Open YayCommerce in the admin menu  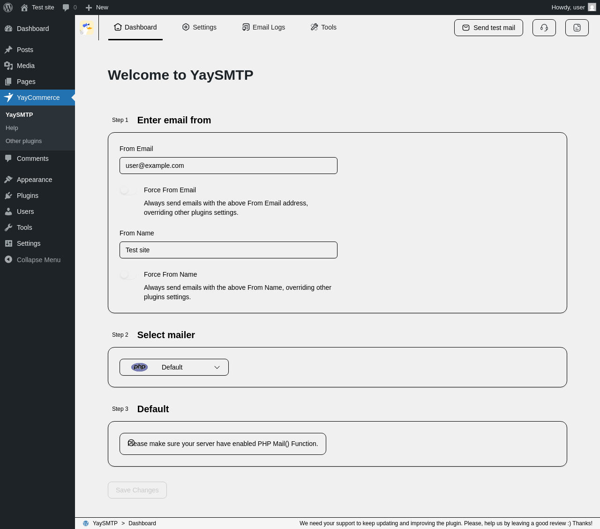pos(37,98)
